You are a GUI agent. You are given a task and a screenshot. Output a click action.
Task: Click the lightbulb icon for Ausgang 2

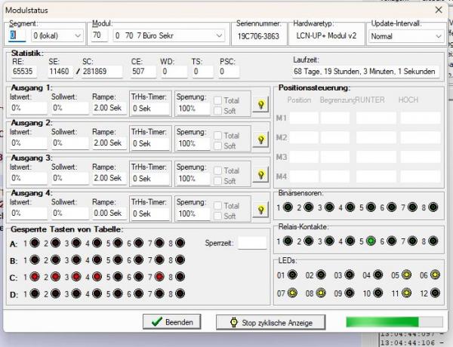261,140
